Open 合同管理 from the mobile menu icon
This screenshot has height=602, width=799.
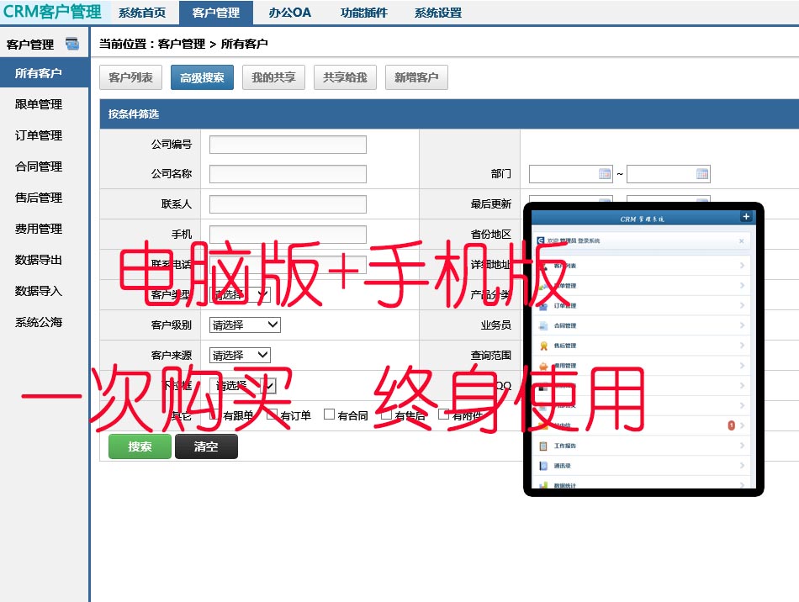coord(542,325)
